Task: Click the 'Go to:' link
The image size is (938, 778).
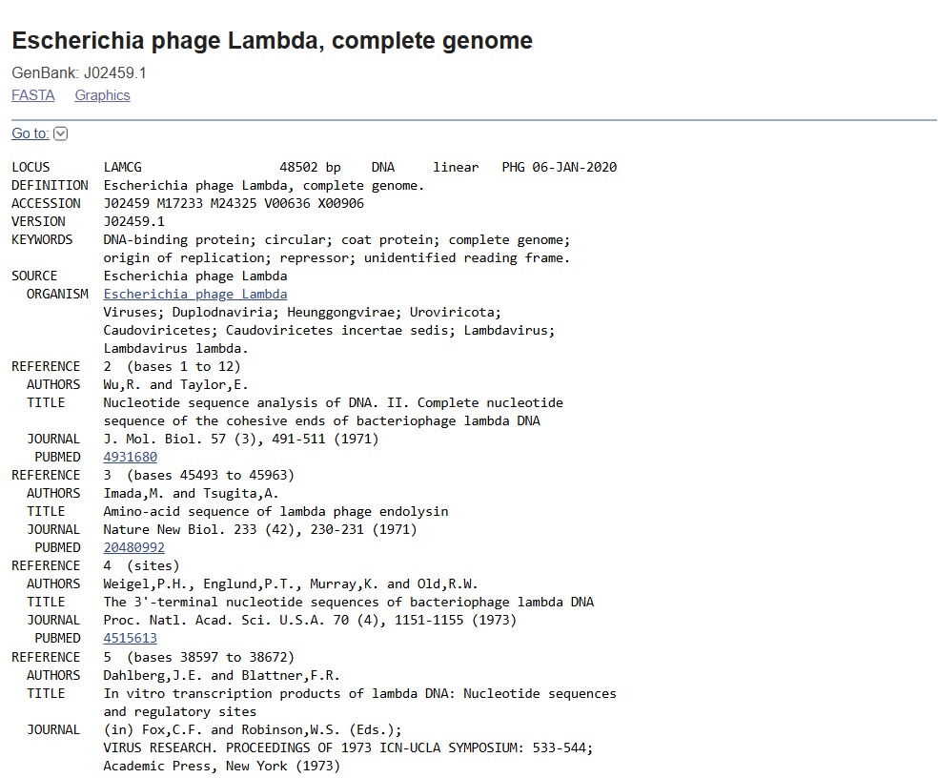Action: 30,133
